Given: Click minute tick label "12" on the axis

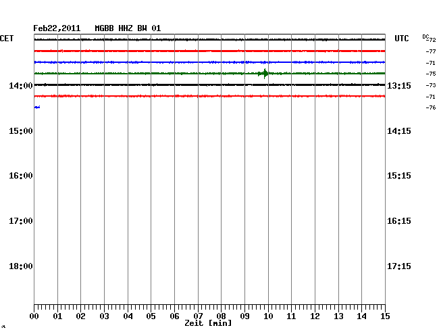Looking at the screenshot, I should click(315, 316).
